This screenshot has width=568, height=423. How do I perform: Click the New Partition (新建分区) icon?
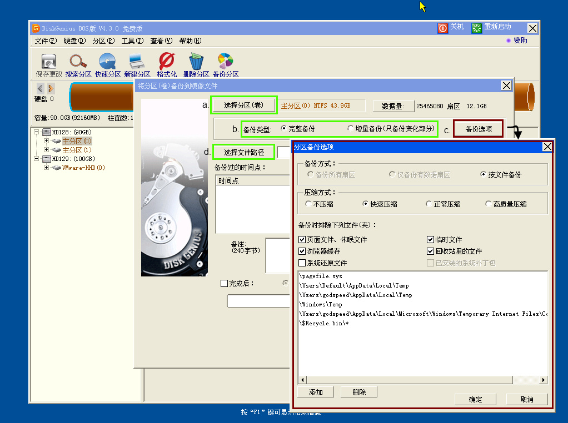137,61
